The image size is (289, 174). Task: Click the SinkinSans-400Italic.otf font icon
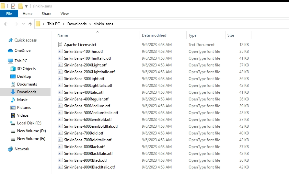click(x=60, y=92)
